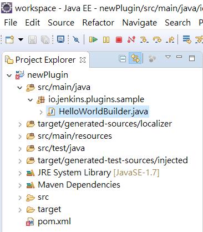203x232 pixels.
Task: Collapse the src/main/java folder
Action: (19, 88)
